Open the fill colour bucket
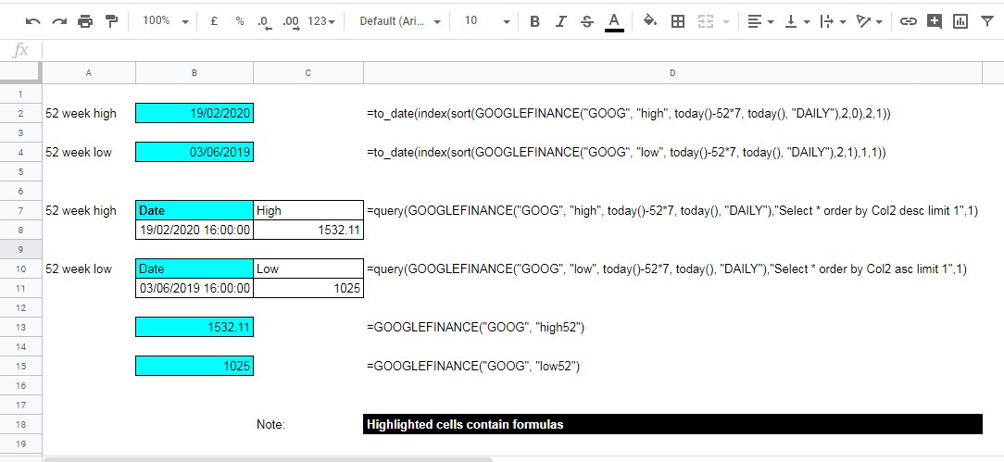Viewport: 1004px width, 462px height. (x=650, y=21)
